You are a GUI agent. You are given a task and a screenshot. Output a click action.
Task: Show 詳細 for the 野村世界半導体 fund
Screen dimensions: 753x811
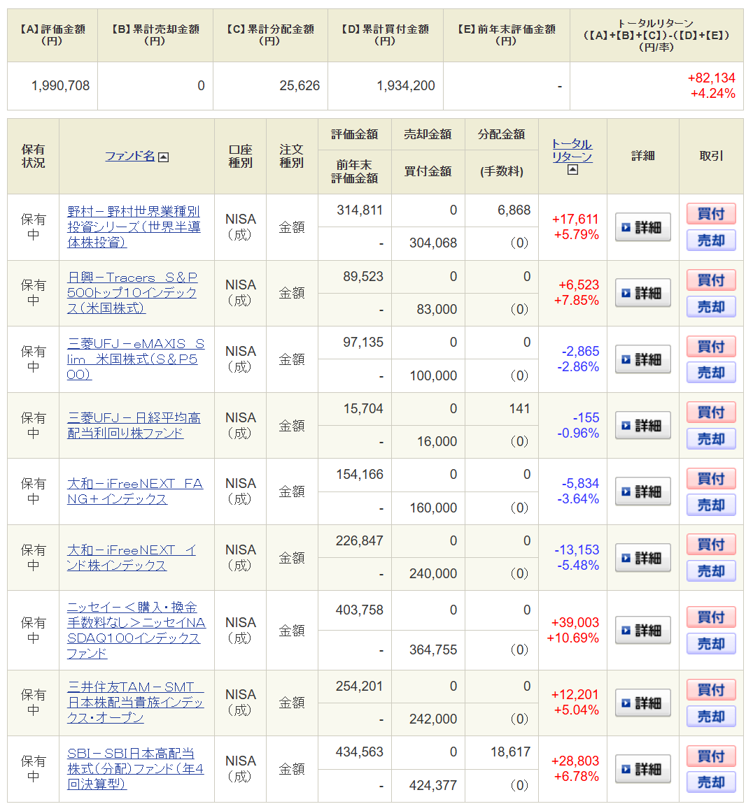[642, 227]
